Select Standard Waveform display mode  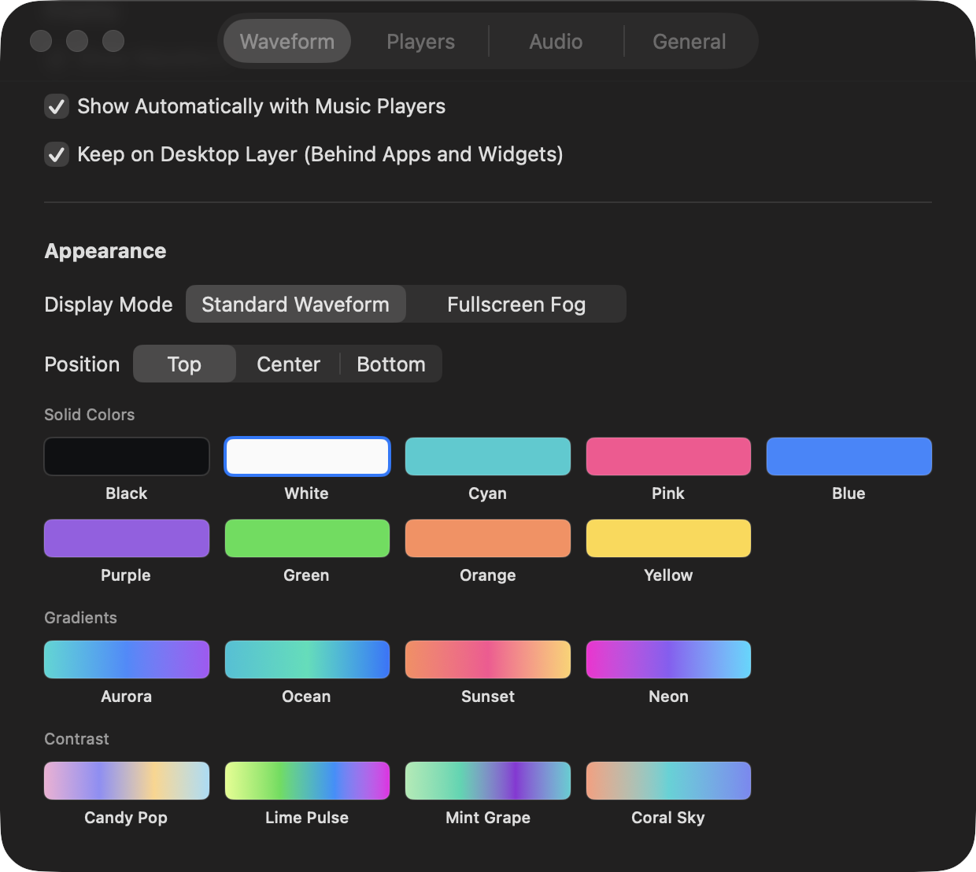(x=295, y=304)
